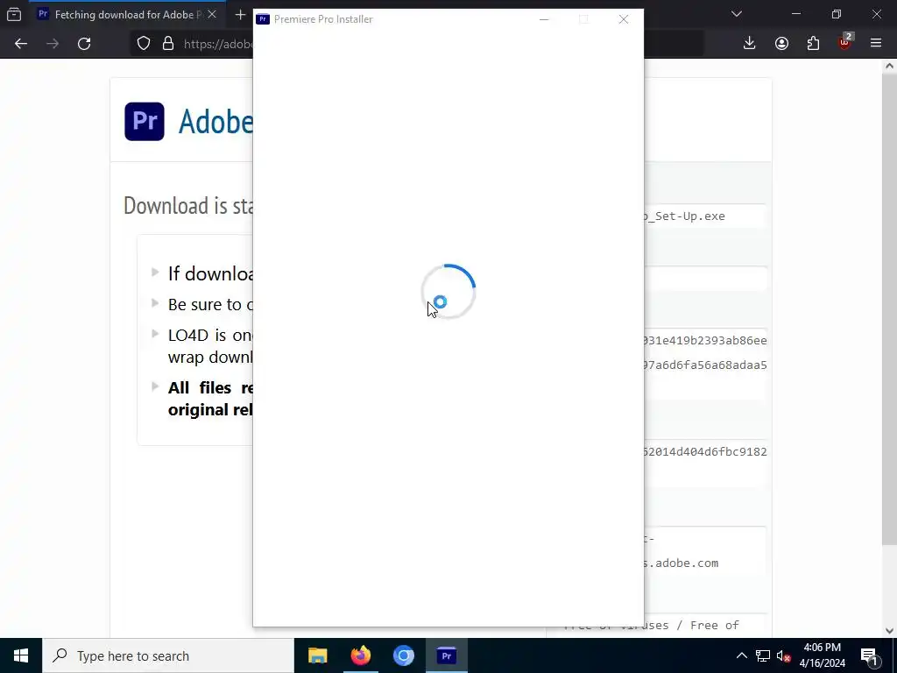This screenshot has height=673, width=897.
Task: Click the s.adobe.com URL text
Action: (682, 563)
